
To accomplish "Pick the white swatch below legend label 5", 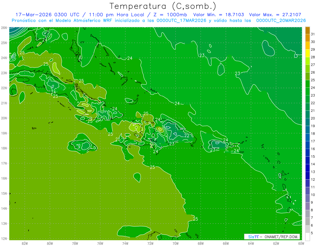I will tap(307, 237).
